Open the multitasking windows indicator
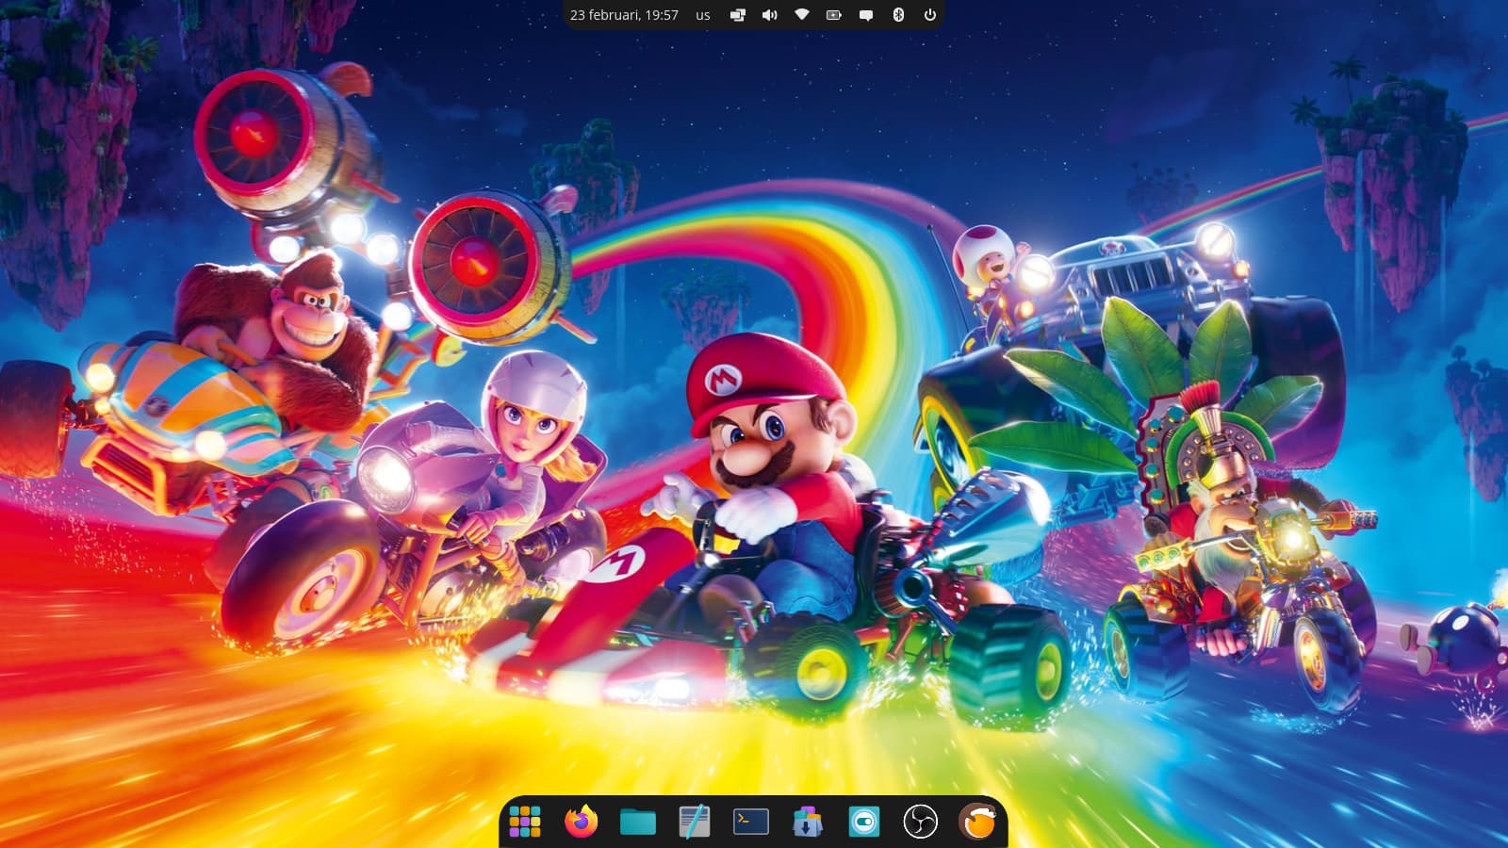Screen dimensions: 1508x848 (738, 15)
